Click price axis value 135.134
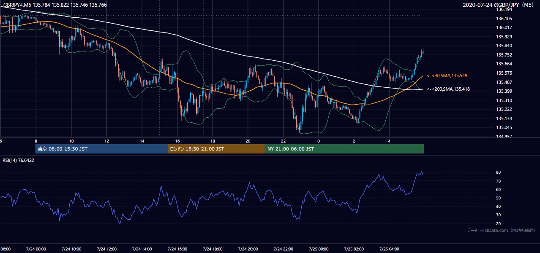Screen dimensions: 540x253 pyautogui.click(x=504, y=118)
